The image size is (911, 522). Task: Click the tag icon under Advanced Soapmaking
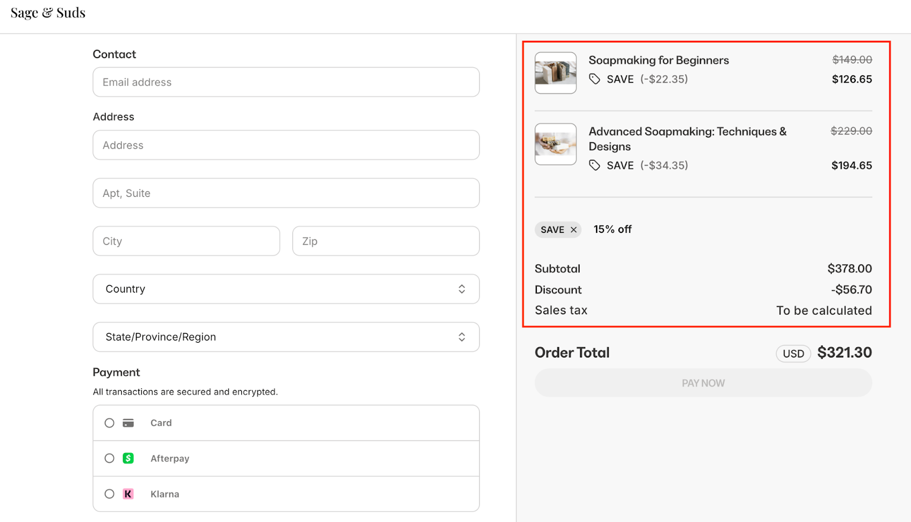tap(594, 165)
